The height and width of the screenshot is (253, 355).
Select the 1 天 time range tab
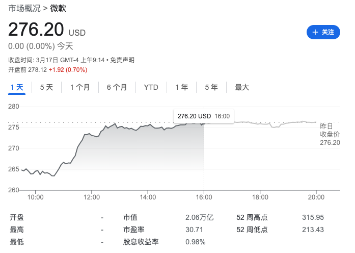click(x=17, y=87)
